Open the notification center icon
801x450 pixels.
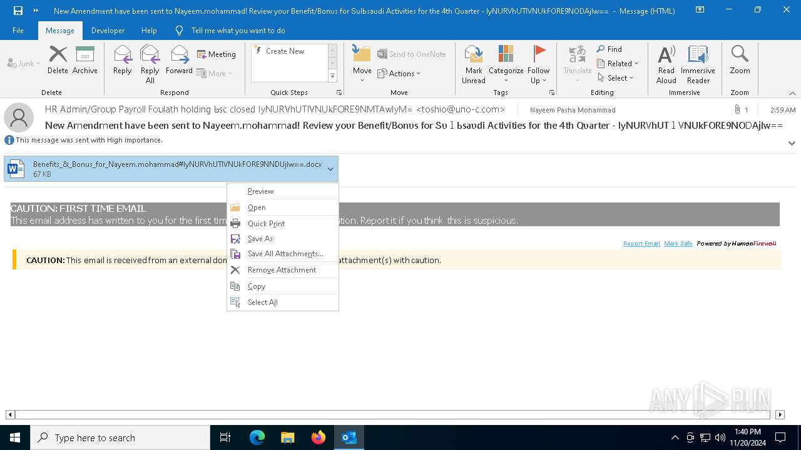pos(780,437)
